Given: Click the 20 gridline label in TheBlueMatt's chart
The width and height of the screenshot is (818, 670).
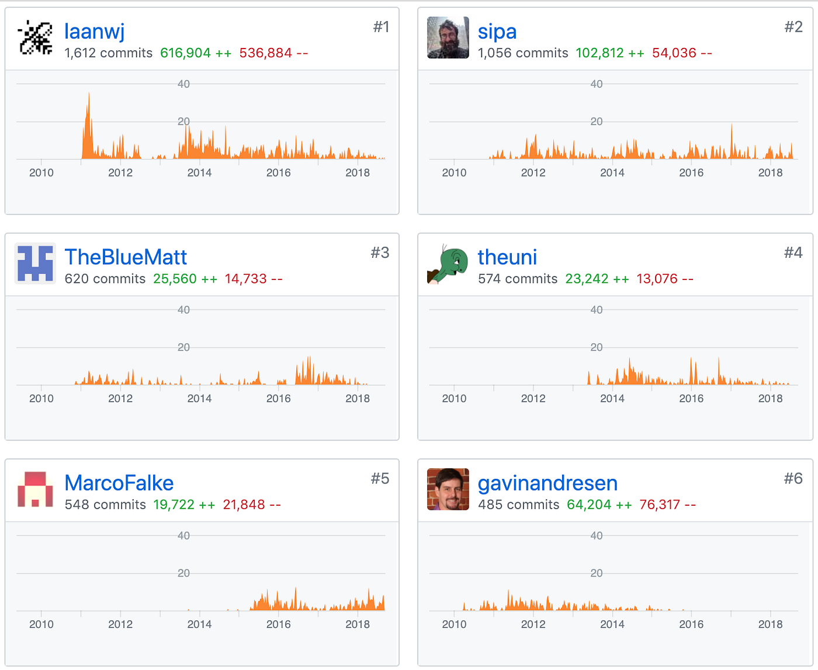Looking at the screenshot, I should click(x=183, y=347).
